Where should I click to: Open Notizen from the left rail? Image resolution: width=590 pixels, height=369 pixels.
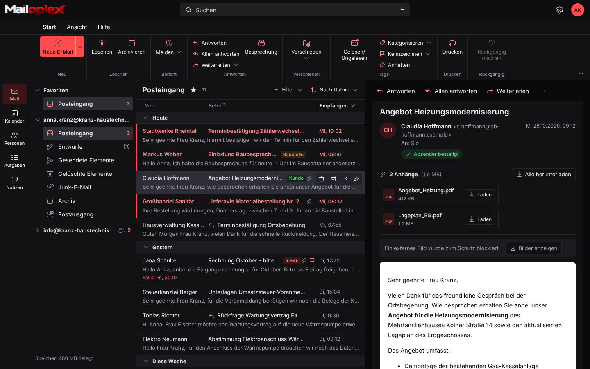pyautogui.click(x=15, y=183)
